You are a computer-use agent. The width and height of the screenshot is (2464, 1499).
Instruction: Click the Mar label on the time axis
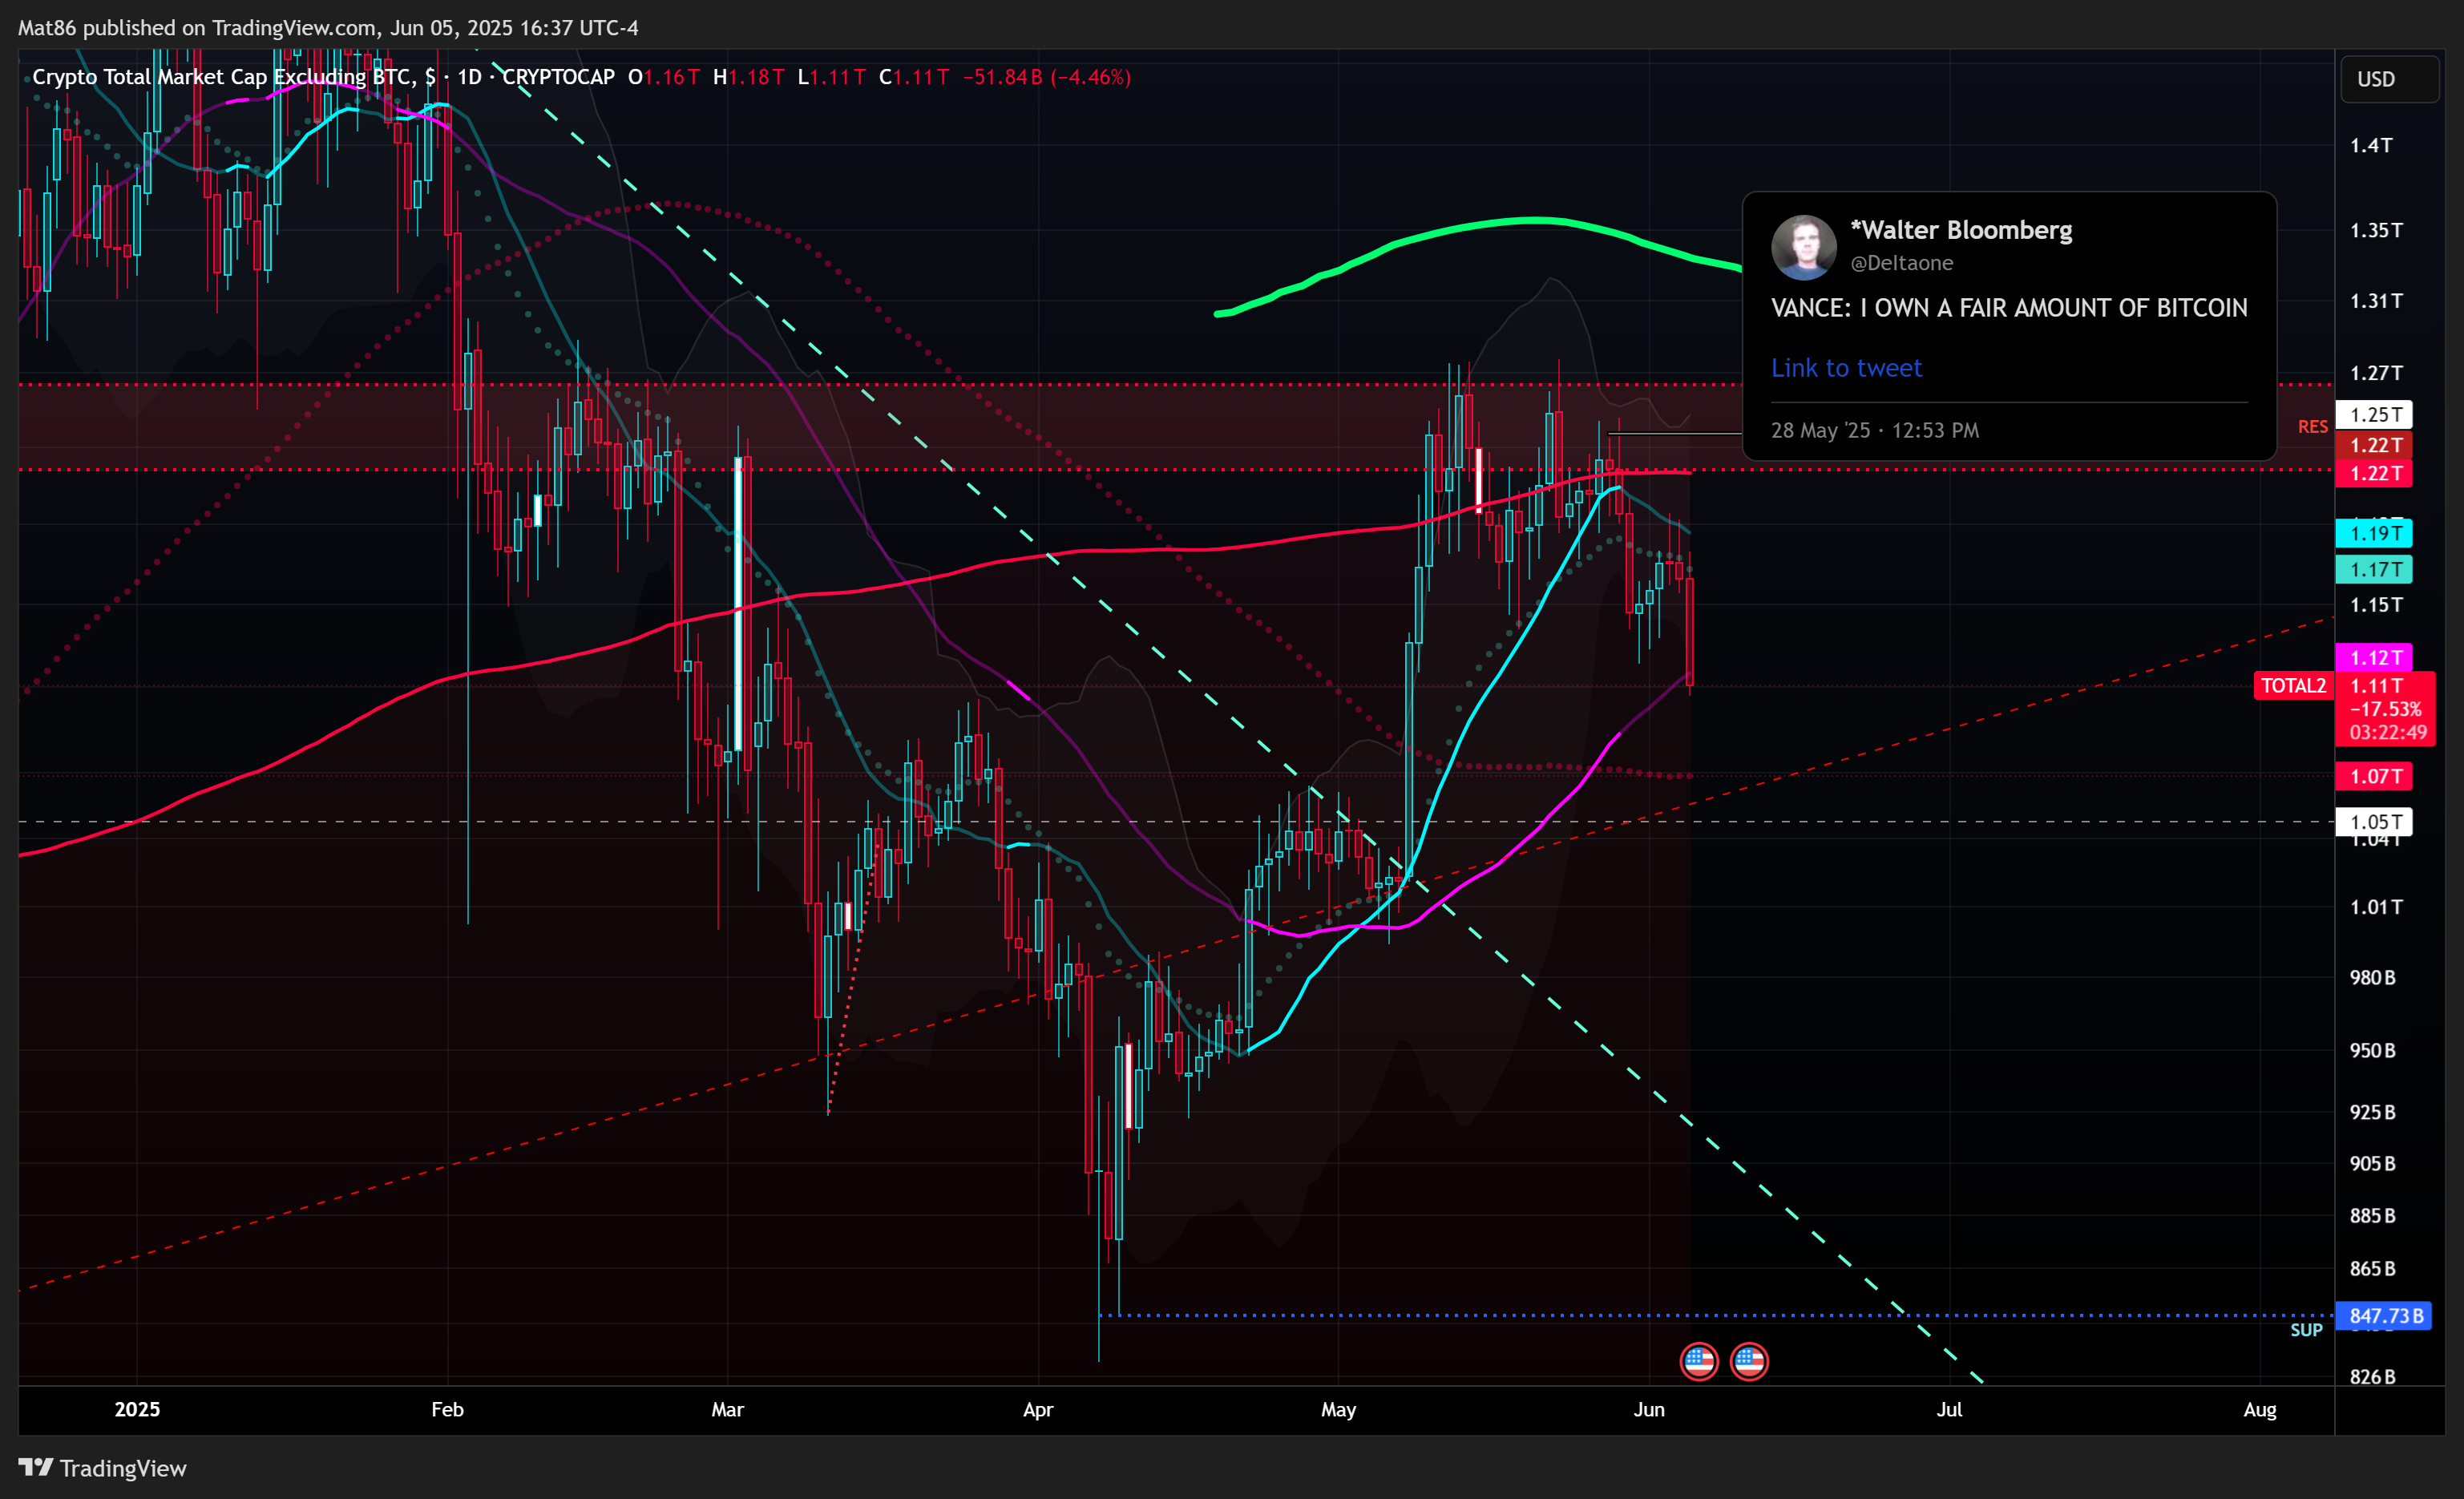pos(727,1409)
